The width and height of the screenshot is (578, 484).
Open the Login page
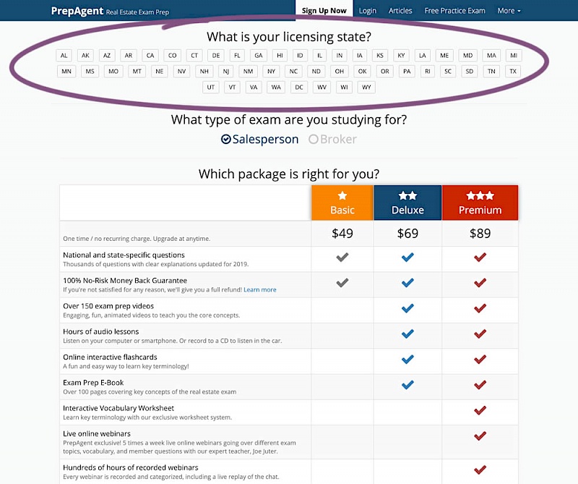pos(367,11)
